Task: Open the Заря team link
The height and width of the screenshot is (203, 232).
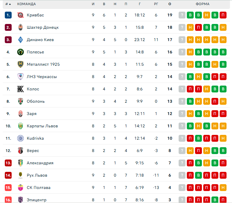Action: [x=31, y=114]
